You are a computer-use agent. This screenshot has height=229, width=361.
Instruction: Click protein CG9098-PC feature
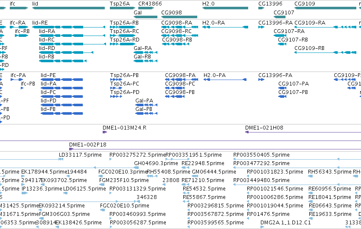[x=175, y=88]
